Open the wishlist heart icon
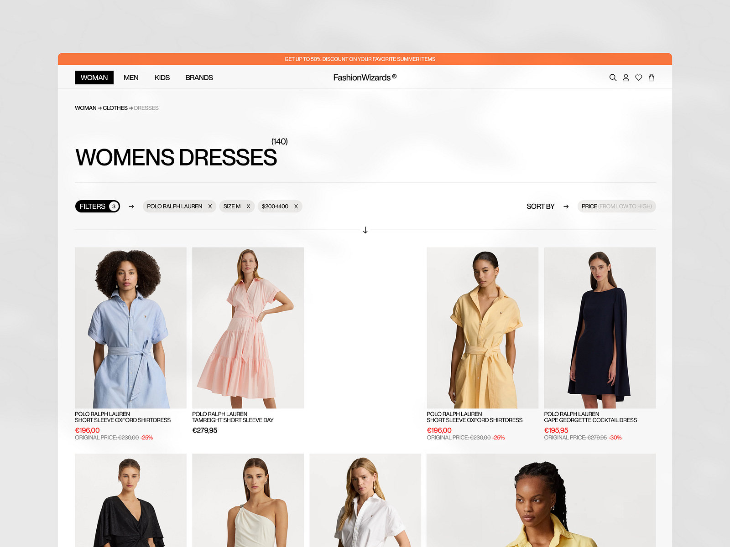Viewport: 730px width, 547px height. pos(639,77)
